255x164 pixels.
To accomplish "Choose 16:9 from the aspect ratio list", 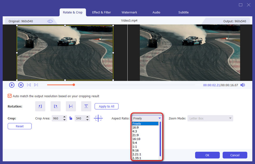I will (135, 127).
